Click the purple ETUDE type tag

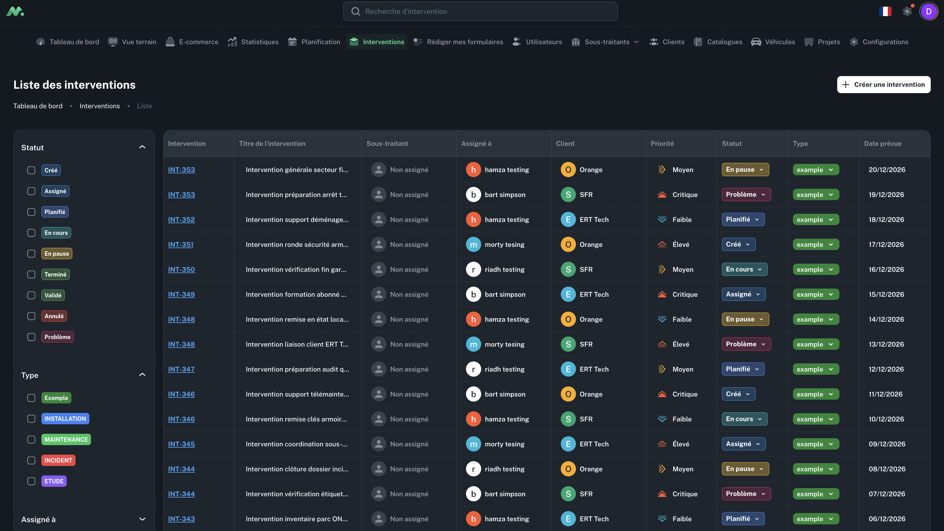tap(54, 481)
